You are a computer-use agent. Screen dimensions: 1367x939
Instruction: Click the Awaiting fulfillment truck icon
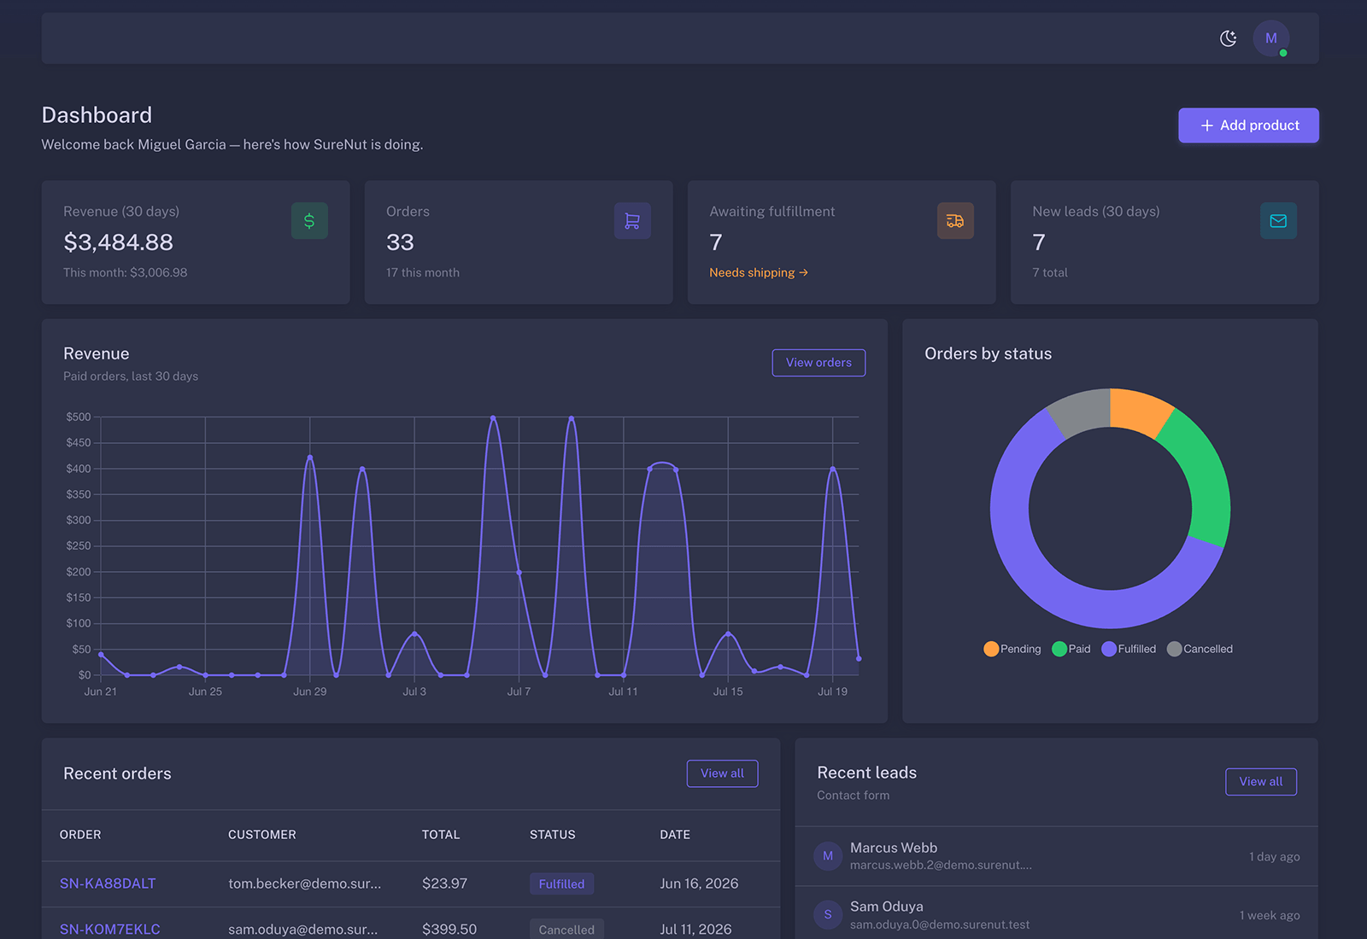tap(955, 221)
